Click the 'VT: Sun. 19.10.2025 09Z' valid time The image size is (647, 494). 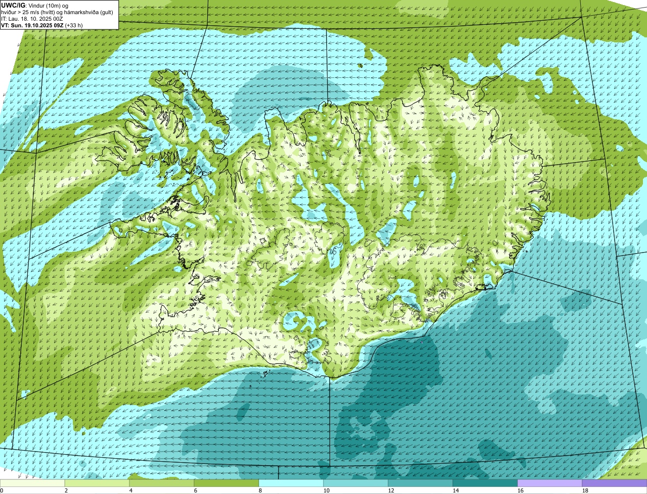point(32,25)
